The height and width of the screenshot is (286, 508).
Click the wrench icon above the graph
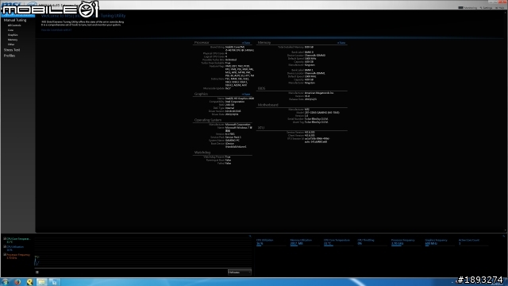coord(250,236)
